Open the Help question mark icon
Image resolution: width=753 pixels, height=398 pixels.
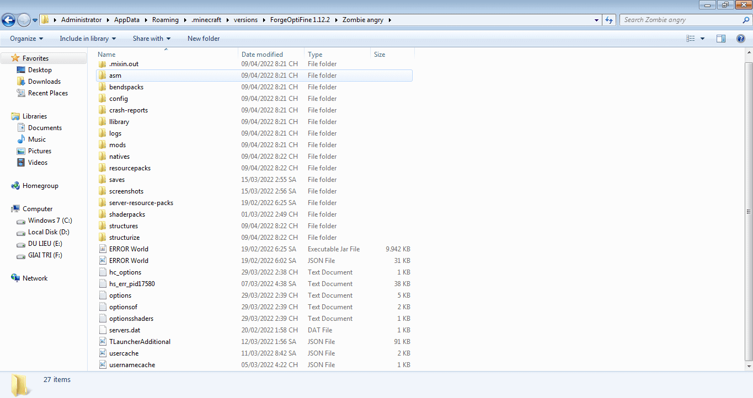(x=741, y=39)
